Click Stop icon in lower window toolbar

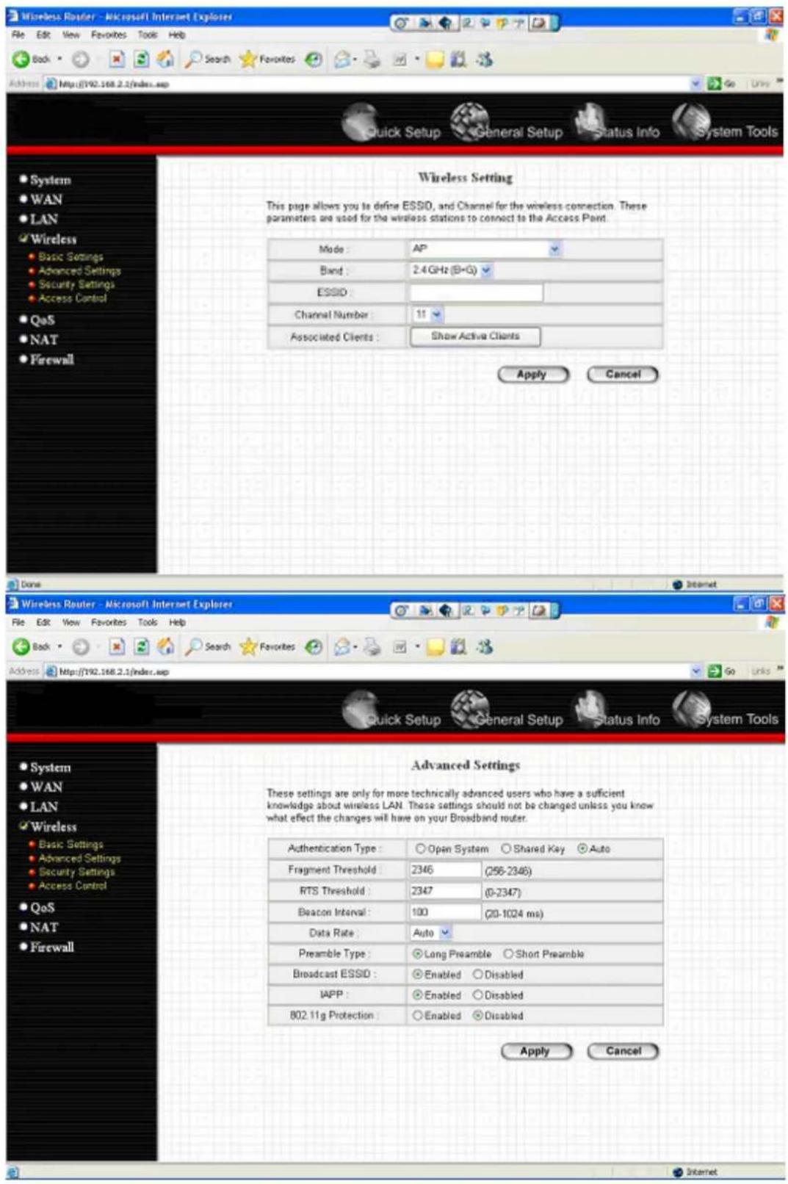tap(117, 647)
